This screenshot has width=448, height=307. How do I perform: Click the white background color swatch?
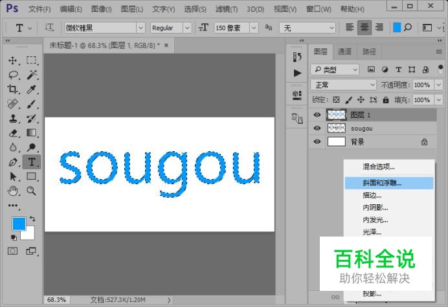pos(30,235)
